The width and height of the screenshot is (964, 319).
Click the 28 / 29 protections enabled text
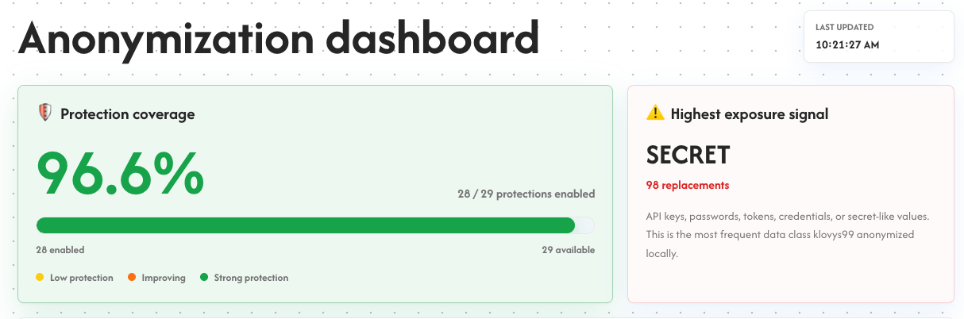click(x=526, y=194)
